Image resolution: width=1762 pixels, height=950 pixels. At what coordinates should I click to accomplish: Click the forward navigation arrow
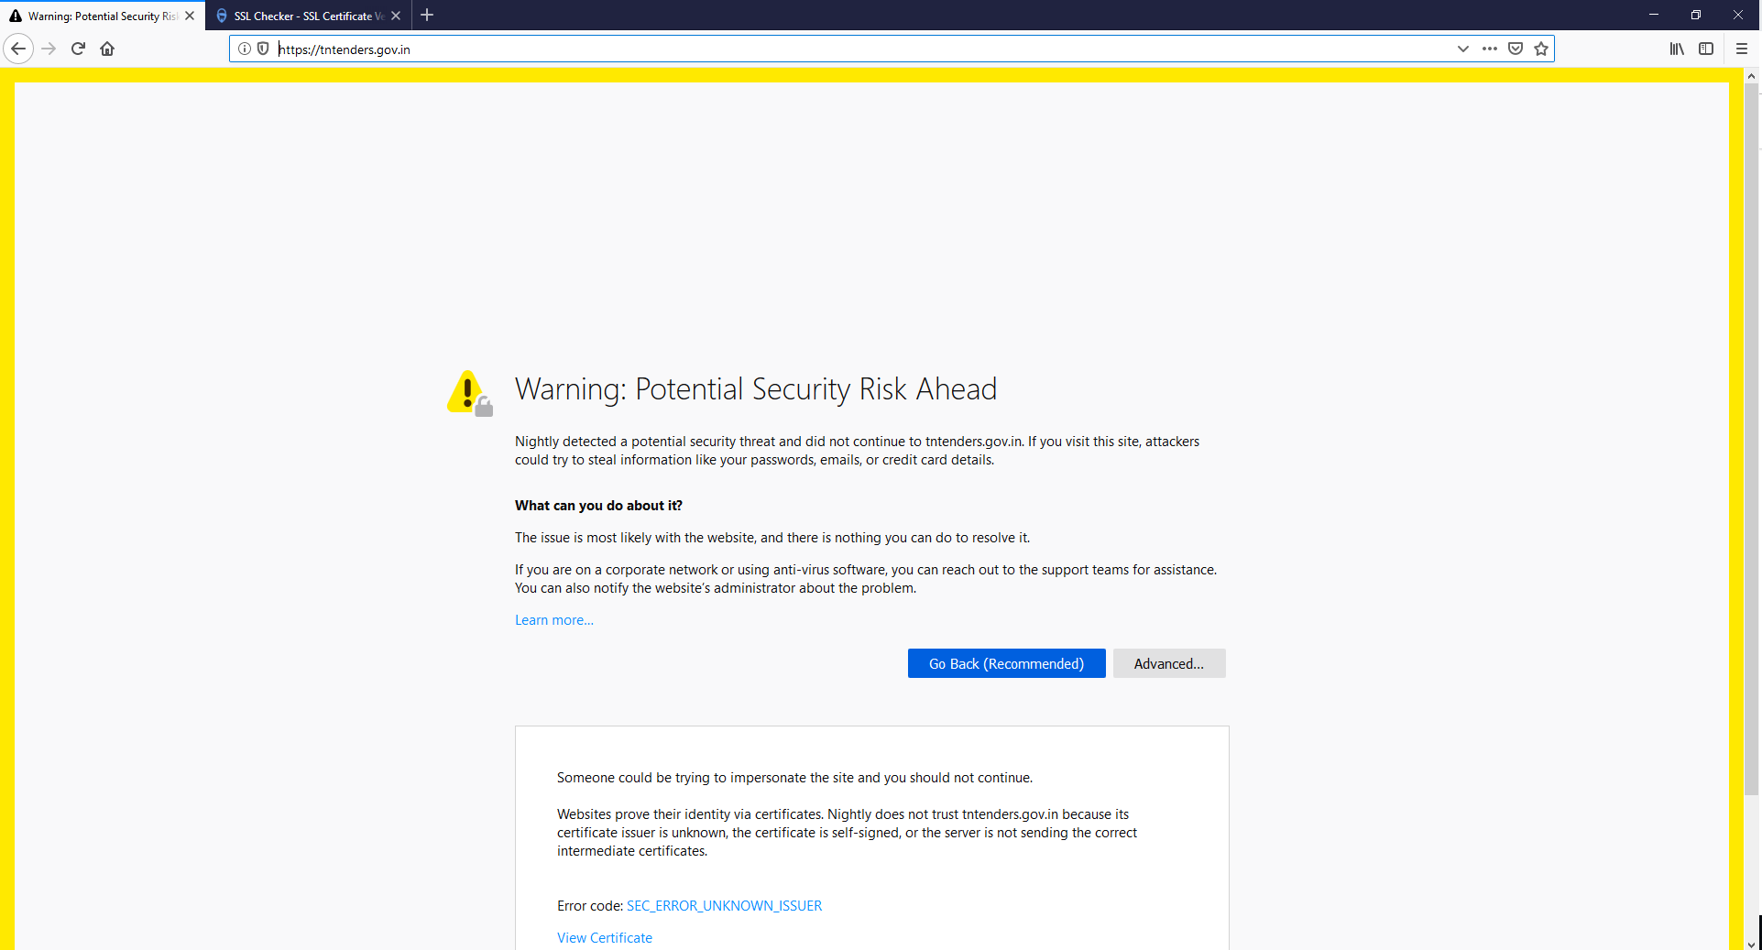point(49,49)
